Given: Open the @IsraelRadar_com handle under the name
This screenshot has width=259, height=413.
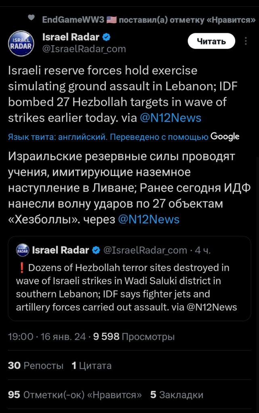Looking at the screenshot, I should point(84,49).
